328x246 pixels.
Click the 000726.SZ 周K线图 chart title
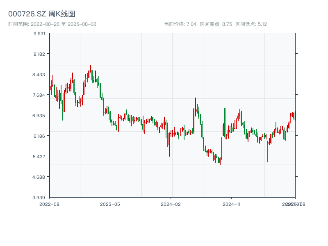click(x=42, y=14)
